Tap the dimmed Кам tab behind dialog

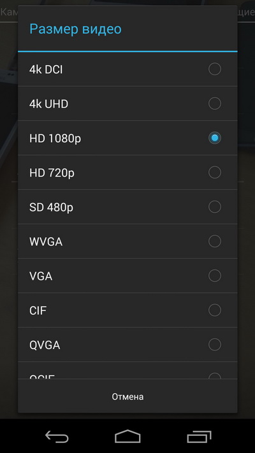point(9,12)
